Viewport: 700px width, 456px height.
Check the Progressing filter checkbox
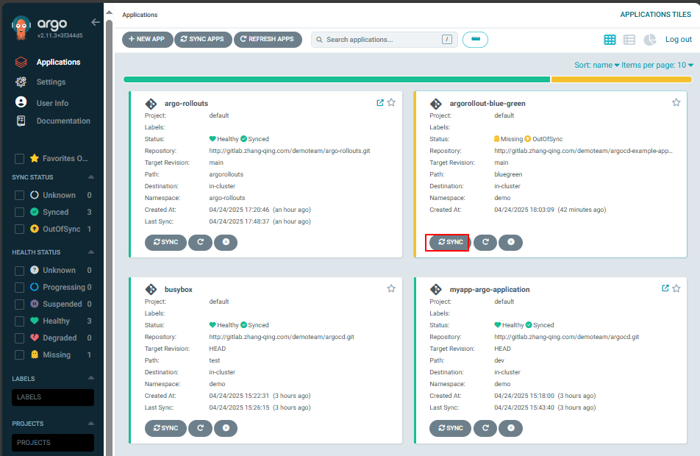coord(19,287)
